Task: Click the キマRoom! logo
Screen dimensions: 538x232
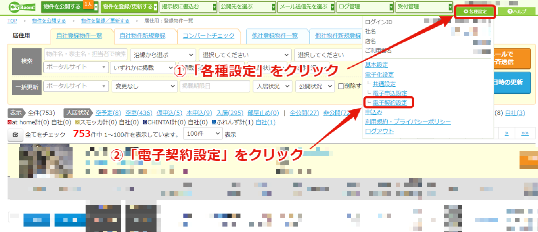Action: click(23, 7)
